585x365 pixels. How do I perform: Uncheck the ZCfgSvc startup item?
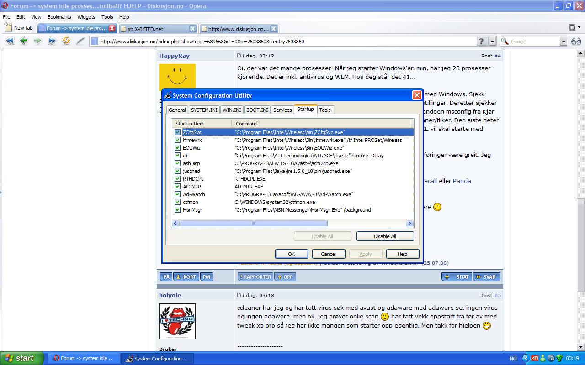[178, 132]
